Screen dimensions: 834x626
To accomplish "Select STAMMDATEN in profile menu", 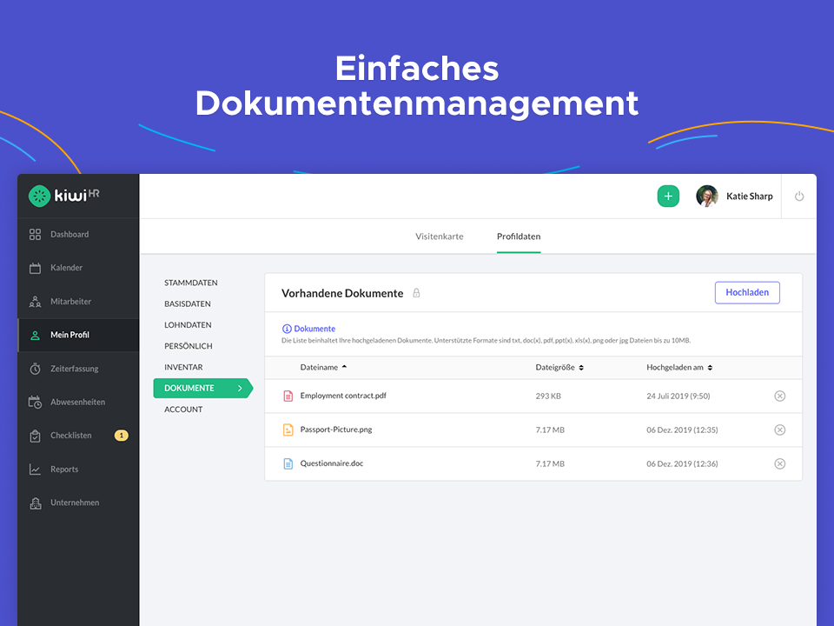I will point(191,283).
